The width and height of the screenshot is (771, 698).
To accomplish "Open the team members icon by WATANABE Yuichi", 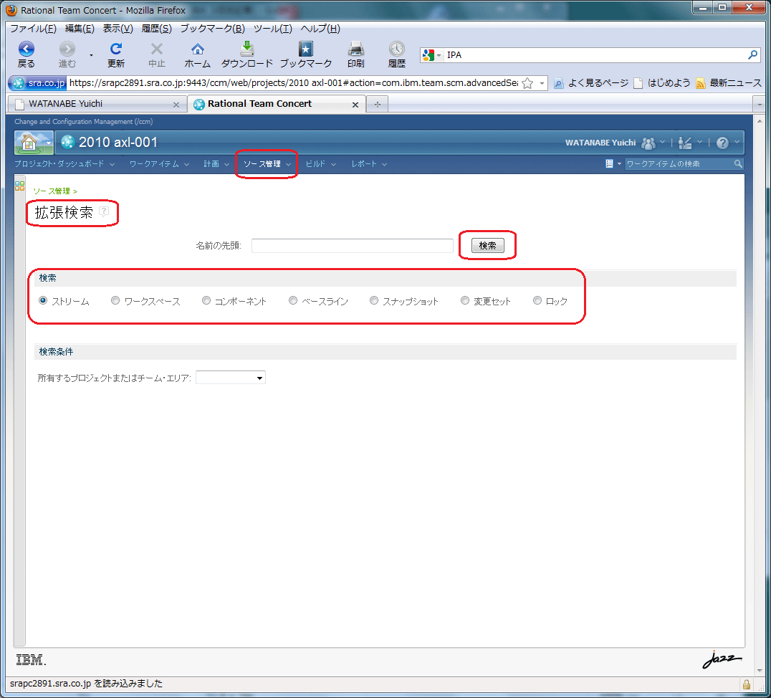I will coord(648,143).
